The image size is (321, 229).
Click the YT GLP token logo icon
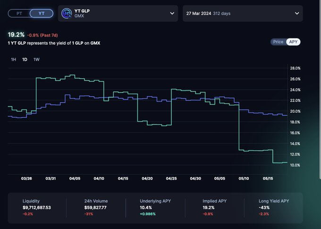67,13
